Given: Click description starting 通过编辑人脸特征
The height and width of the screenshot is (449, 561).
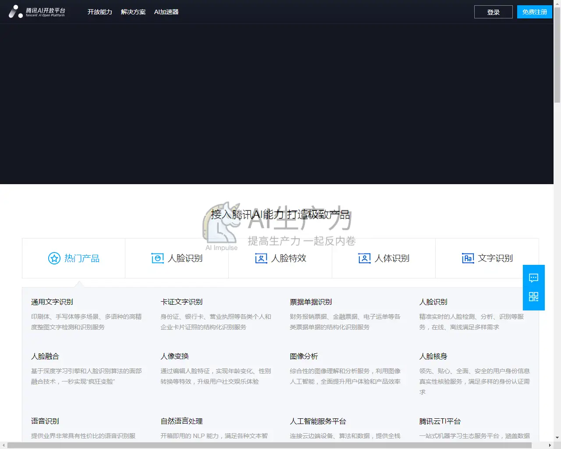Looking at the screenshot, I should (216, 376).
